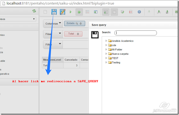The width and height of the screenshot is (179, 115).
Task: Expand the Analisis Academico folder
Action: coord(106,41)
